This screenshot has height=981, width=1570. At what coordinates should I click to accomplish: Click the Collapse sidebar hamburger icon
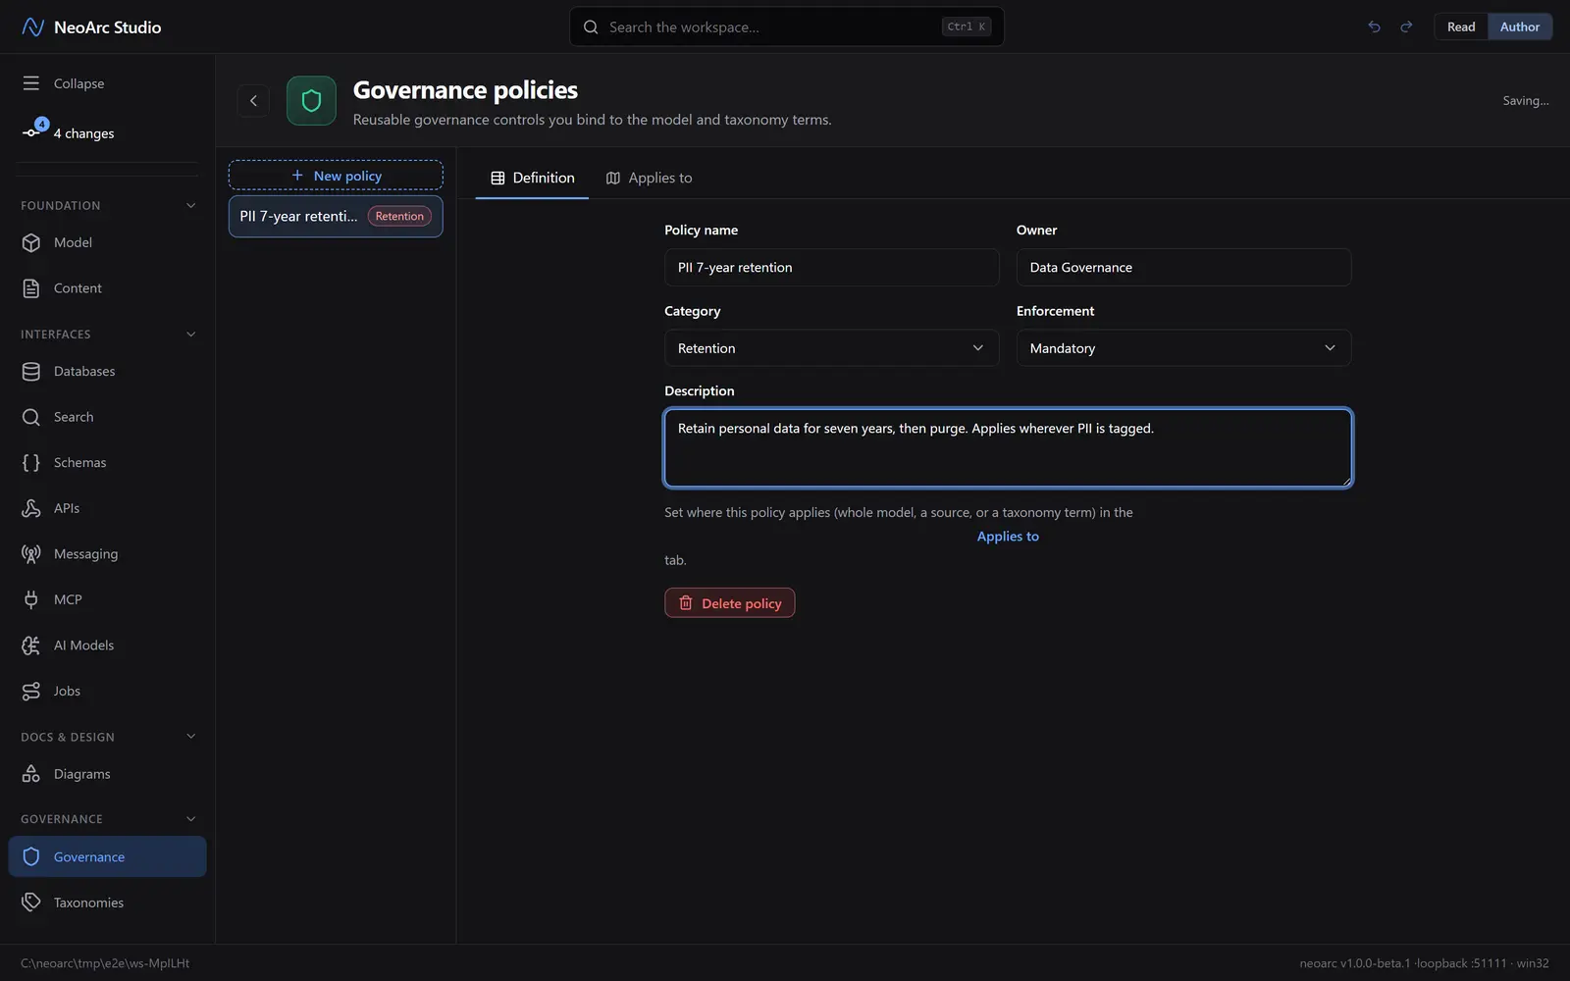pos(31,83)
